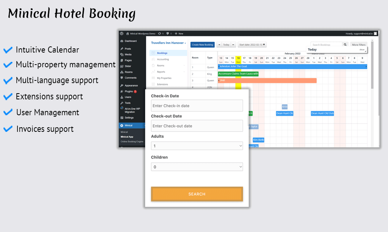Click the WordPress logo in admin bar
This screenshot has height=232, width=388.
point(121,34)
